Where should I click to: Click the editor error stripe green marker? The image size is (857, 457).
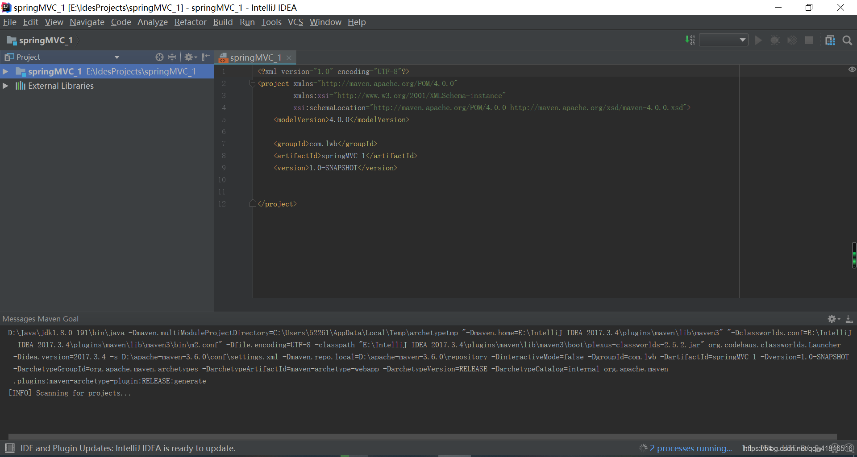pyautogui.click(x=854, y=255)
